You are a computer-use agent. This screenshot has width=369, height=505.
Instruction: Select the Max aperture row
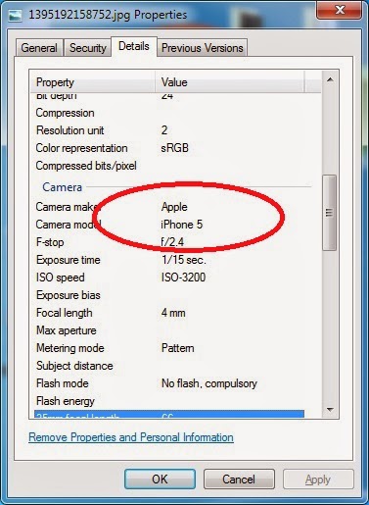click(x=169, y=330)
